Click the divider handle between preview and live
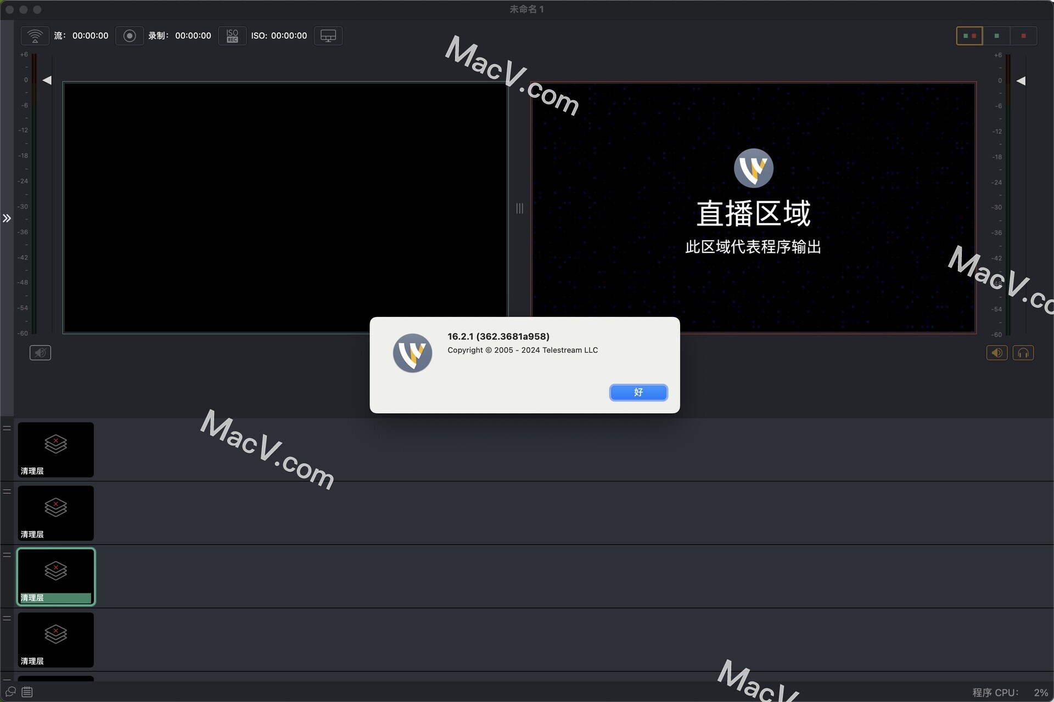1054x702 pixels. [519, 208]
